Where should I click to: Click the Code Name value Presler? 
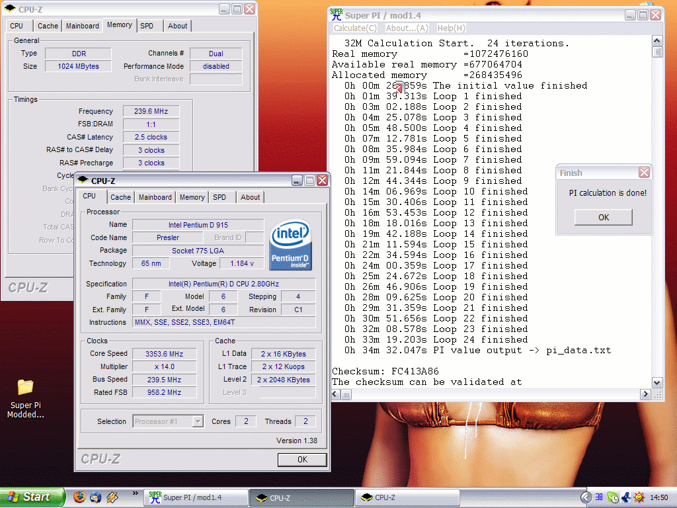[168, 237]
